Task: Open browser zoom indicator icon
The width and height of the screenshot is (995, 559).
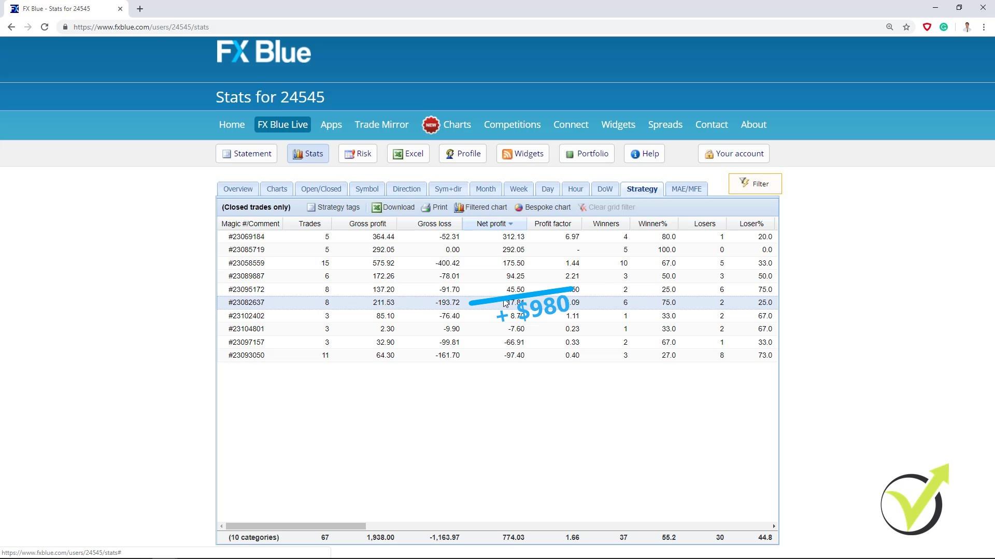Action: click(890, 27)
